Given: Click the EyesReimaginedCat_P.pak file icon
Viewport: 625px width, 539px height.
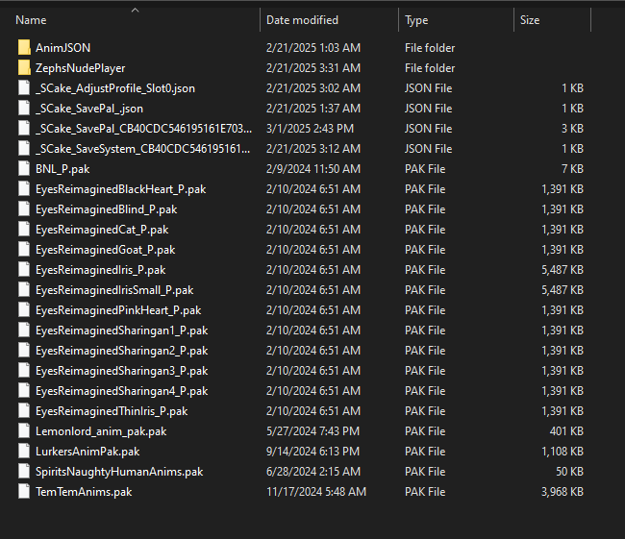Looking at the screenshot, I should coord(24,230).
